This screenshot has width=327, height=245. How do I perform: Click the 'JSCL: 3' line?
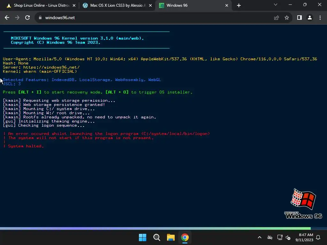(x=12, y=84)
